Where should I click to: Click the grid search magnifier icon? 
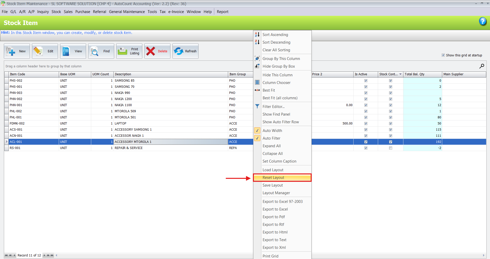[x=482, y=66]
